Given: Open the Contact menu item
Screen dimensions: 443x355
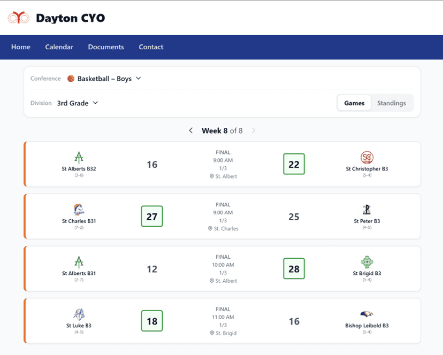Looking at the screenshot, I should tap(151, 47).
